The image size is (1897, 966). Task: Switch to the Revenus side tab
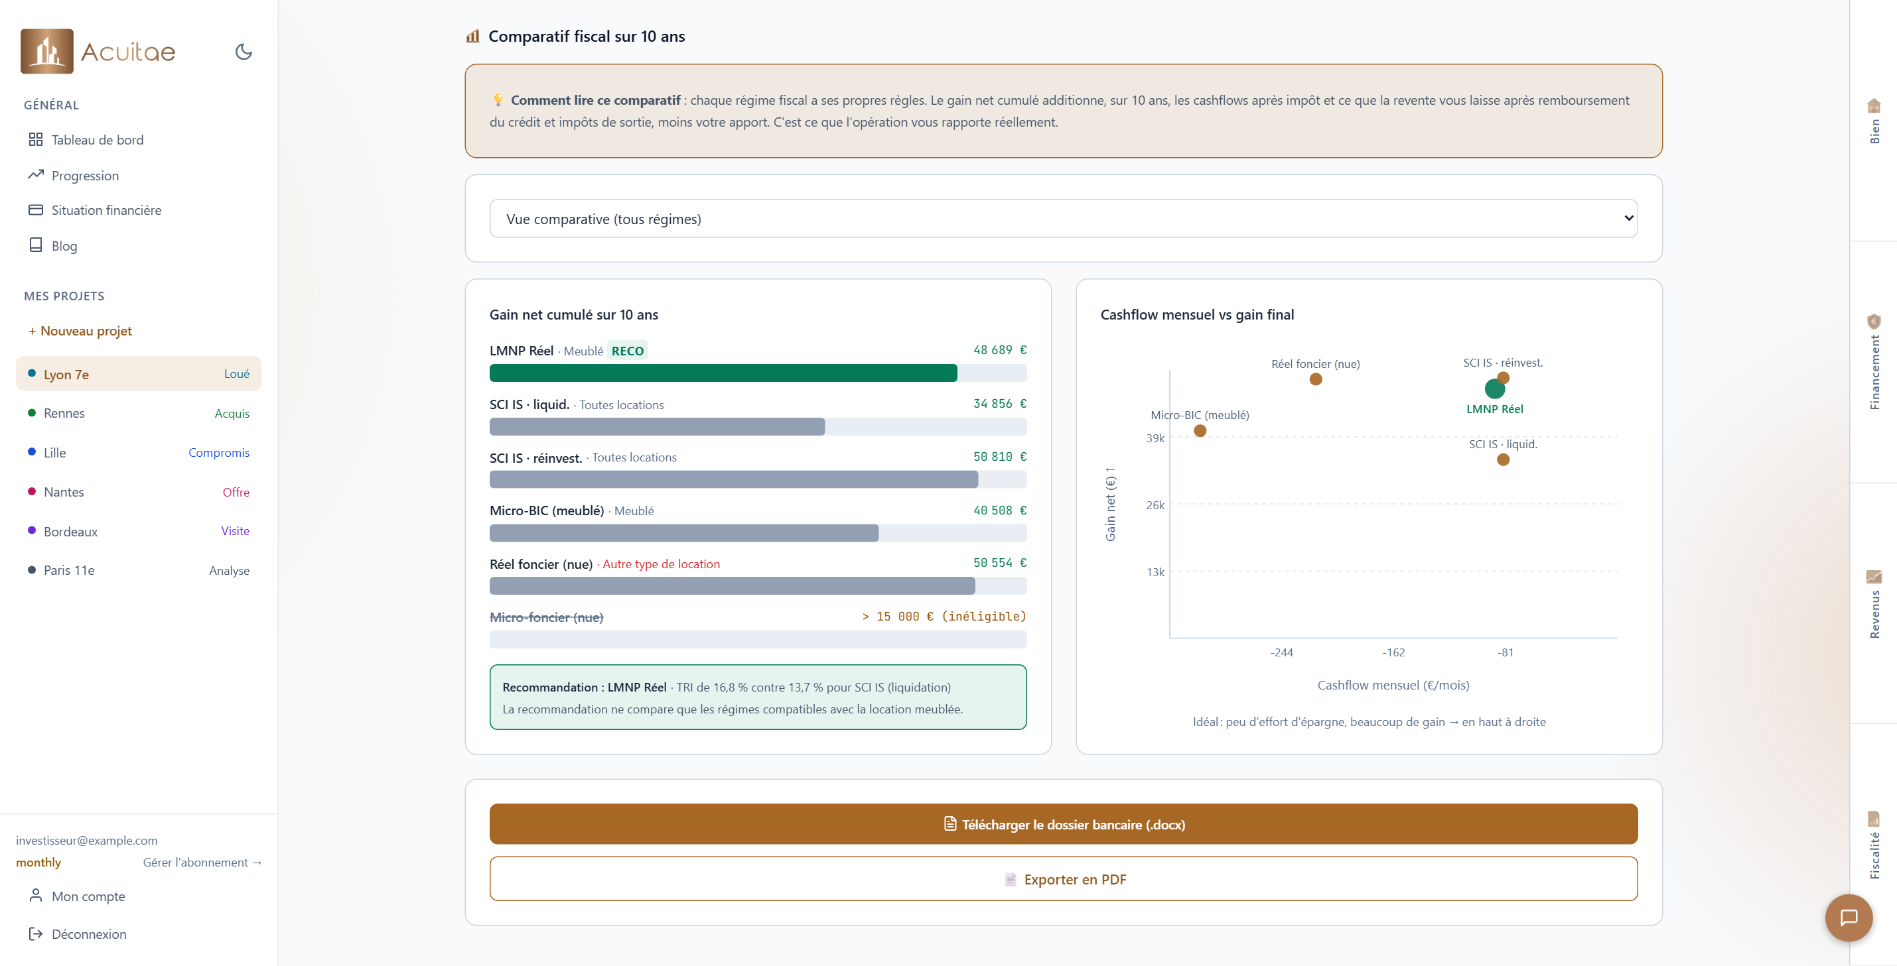click(1874, 603)
